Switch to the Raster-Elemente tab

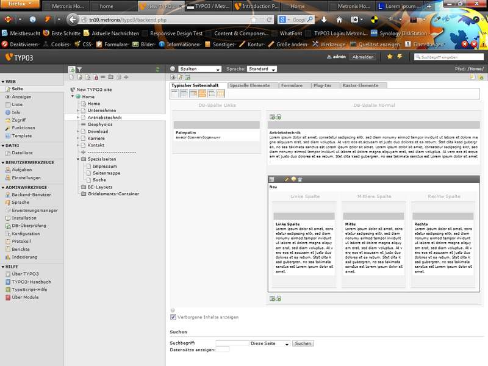coord(361,85)
